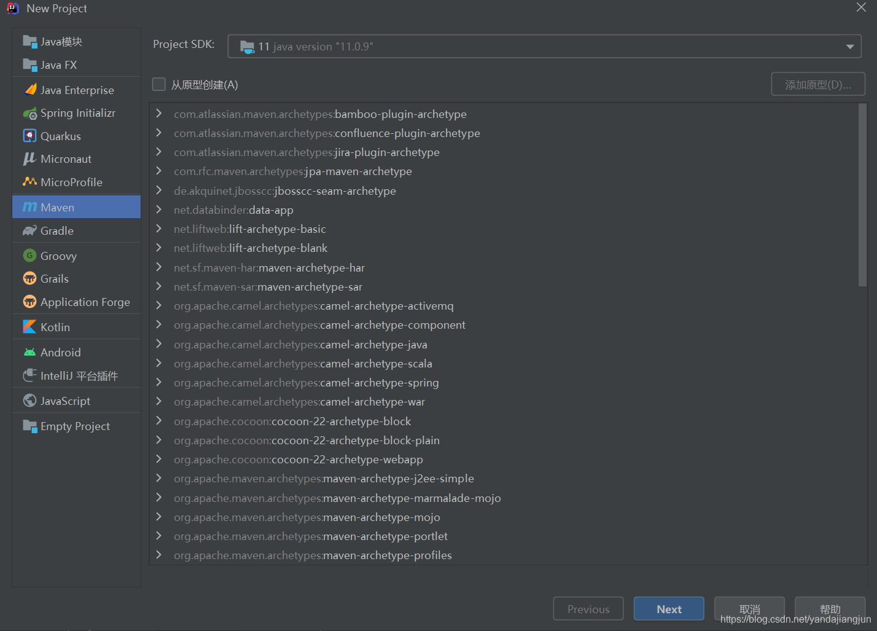This screenshot has width=877, height=631.
Task: Select Spring Initializr project type
Action: [x=77, y=113]
